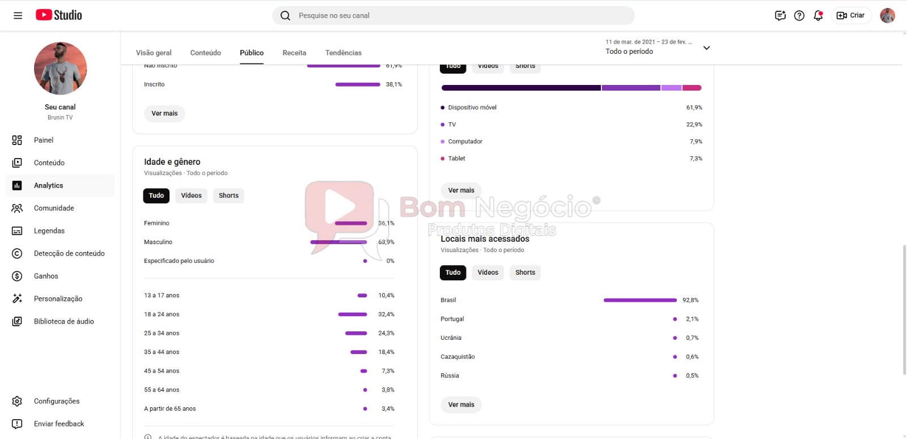Click the YouTube Studio logo

pos(59,15)
